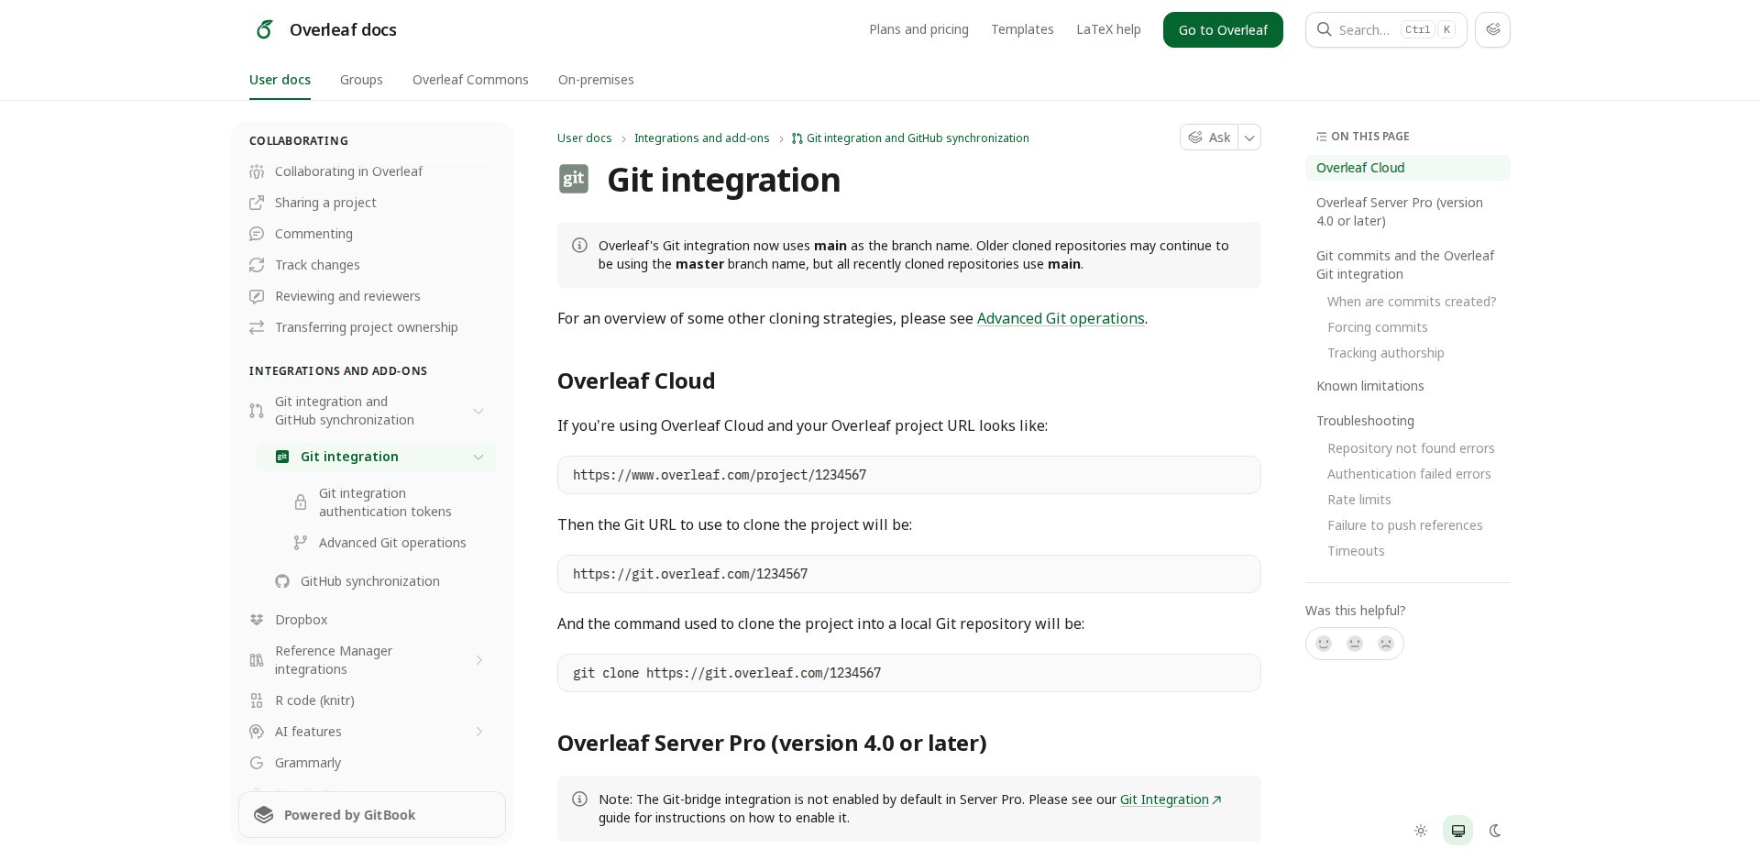
Task: Click the Commenting speech bubble icon
Action: 257,234
